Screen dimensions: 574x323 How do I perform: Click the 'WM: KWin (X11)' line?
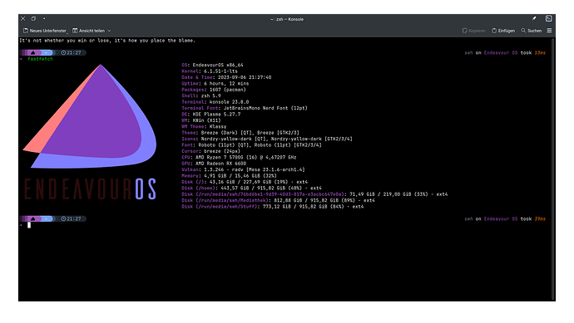pos(201,120)
